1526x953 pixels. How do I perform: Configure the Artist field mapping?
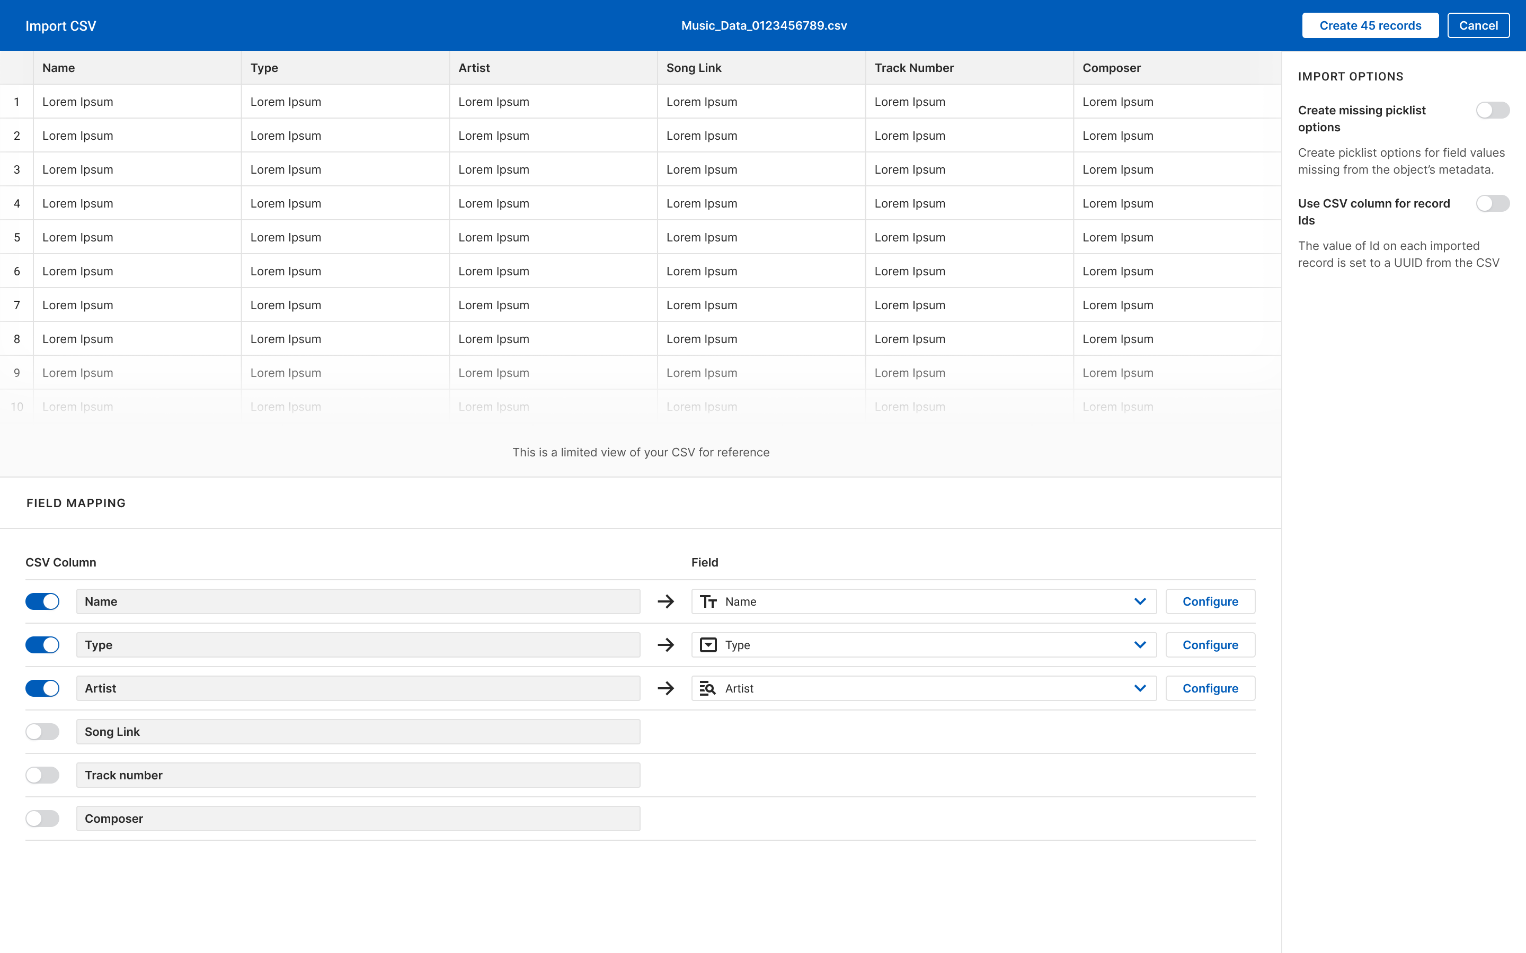(x=1210, y=688)
